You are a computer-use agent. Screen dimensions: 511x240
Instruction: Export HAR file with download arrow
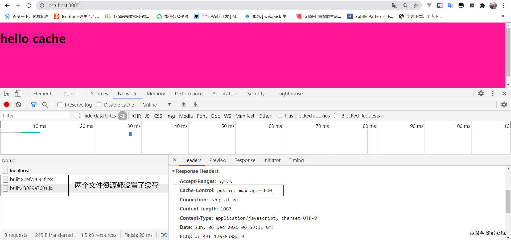[195, 105]
